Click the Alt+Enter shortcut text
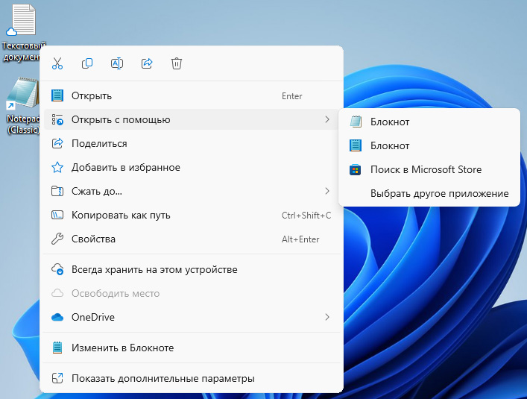The image size is (527, 399). tap(300, 239)
